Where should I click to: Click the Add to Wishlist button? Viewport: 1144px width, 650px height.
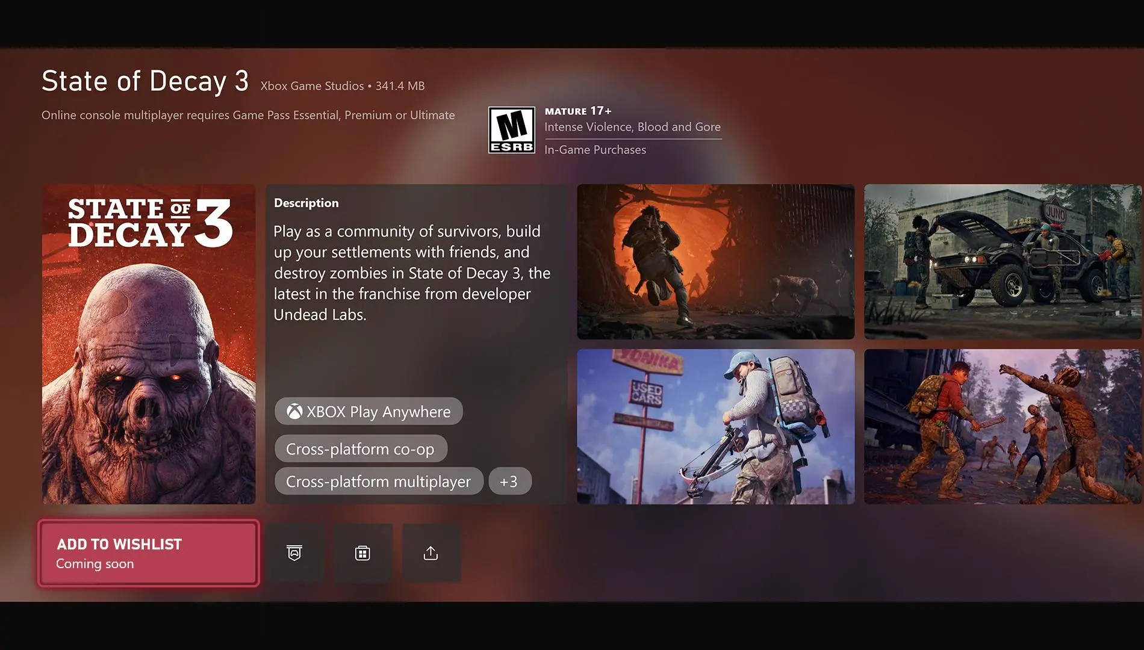pos(149,553)
